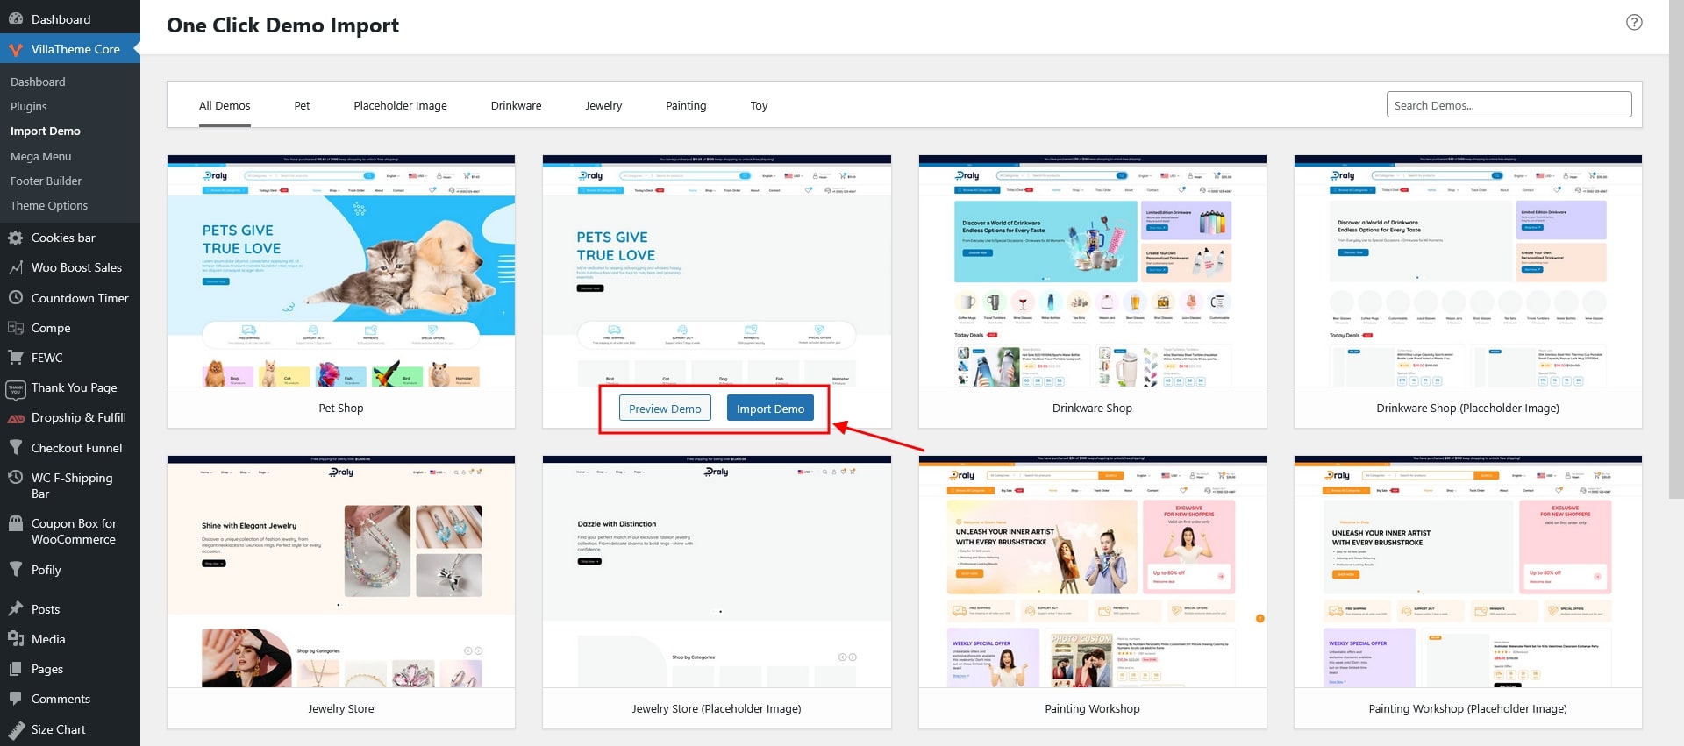Click the FEWC cart icon
The height and width of the screenshot is (746, 1684).
point(15,358)
